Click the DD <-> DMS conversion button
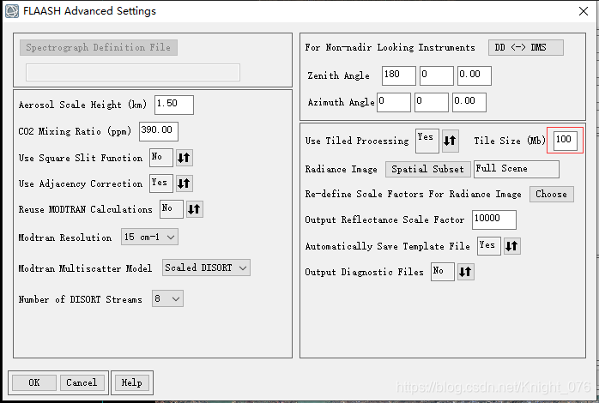The image size is (599, 403). coord(526,48)
